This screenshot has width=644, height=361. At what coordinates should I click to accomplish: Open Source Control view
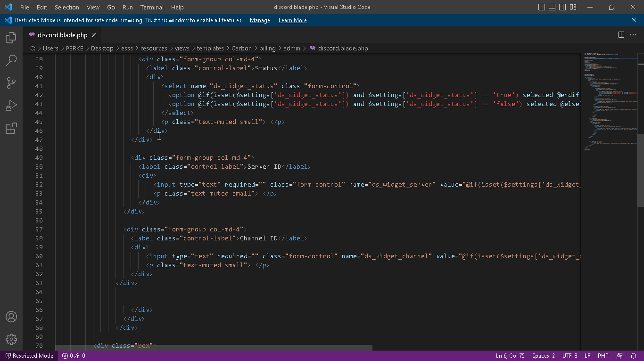[11, 83]
